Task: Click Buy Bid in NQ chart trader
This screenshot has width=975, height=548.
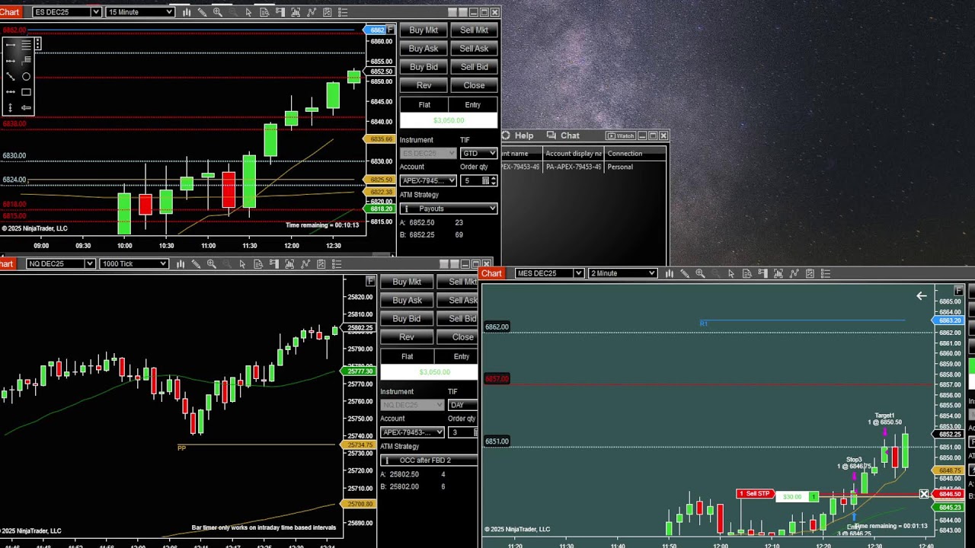Action: tap(407, 319)
